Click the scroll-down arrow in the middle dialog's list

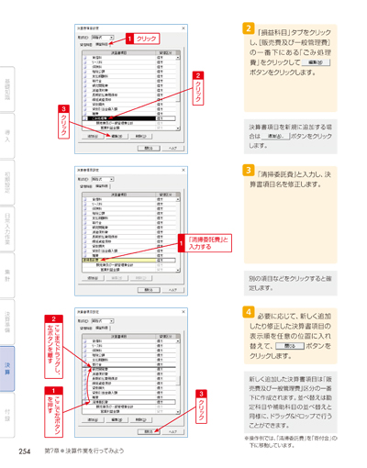pyautogui.click(x=178, y=271)
